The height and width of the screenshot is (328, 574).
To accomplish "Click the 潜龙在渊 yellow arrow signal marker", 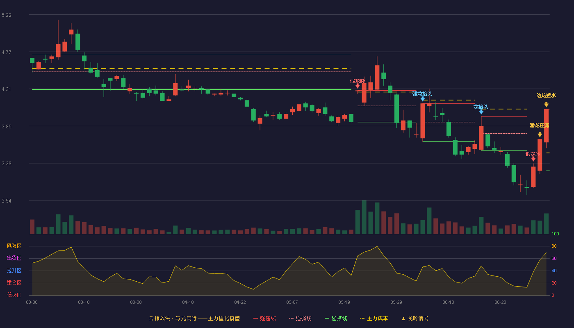I will [x=540, y=134].
